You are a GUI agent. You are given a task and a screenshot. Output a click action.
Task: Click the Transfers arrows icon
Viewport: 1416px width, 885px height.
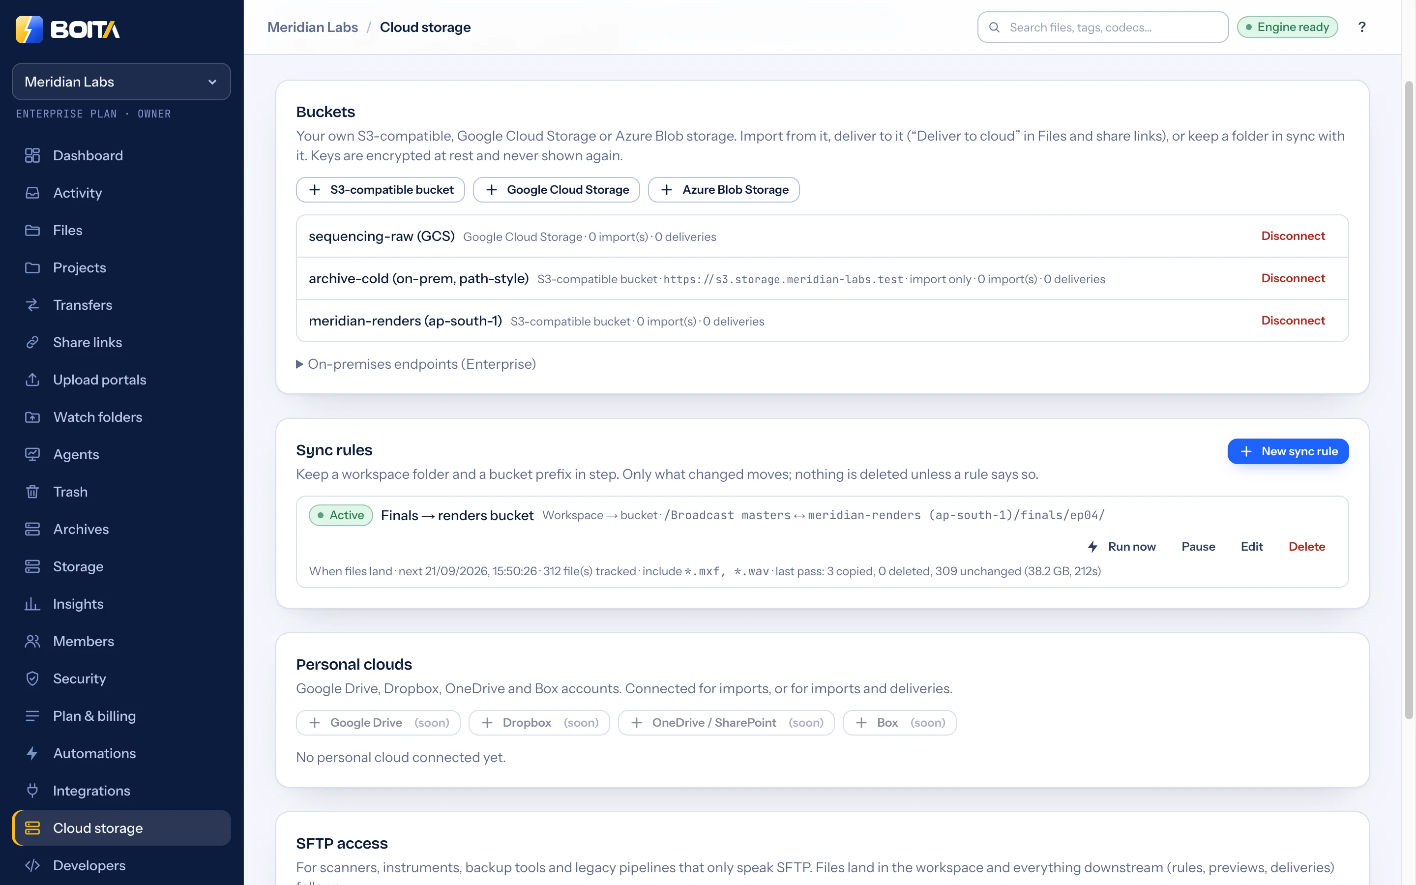(32, 305)
